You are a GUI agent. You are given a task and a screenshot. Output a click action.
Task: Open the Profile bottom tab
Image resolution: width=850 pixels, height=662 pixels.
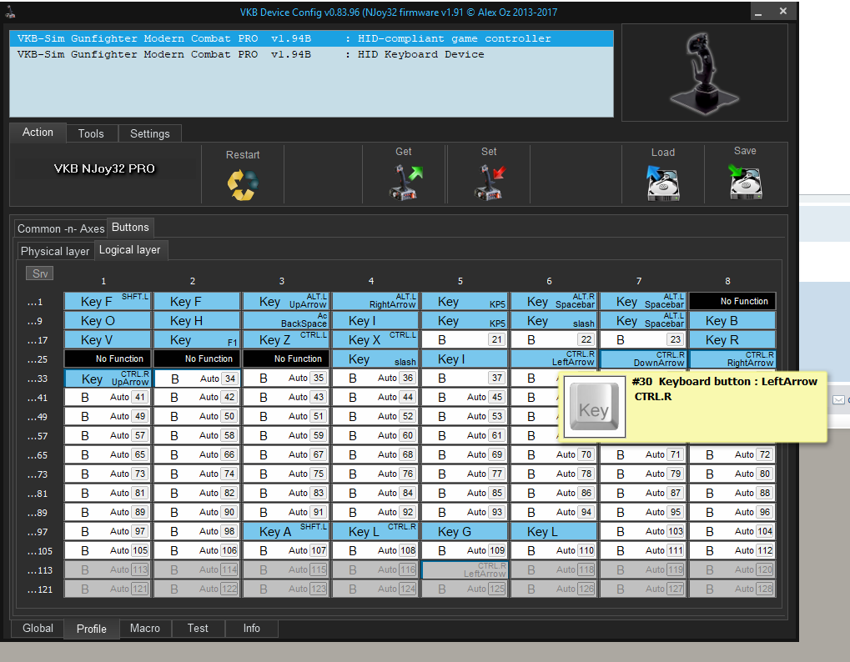(92, 629)
